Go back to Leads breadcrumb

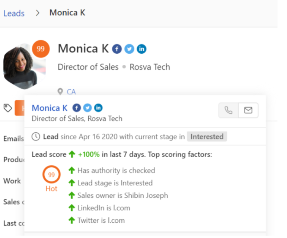point(14,13)
